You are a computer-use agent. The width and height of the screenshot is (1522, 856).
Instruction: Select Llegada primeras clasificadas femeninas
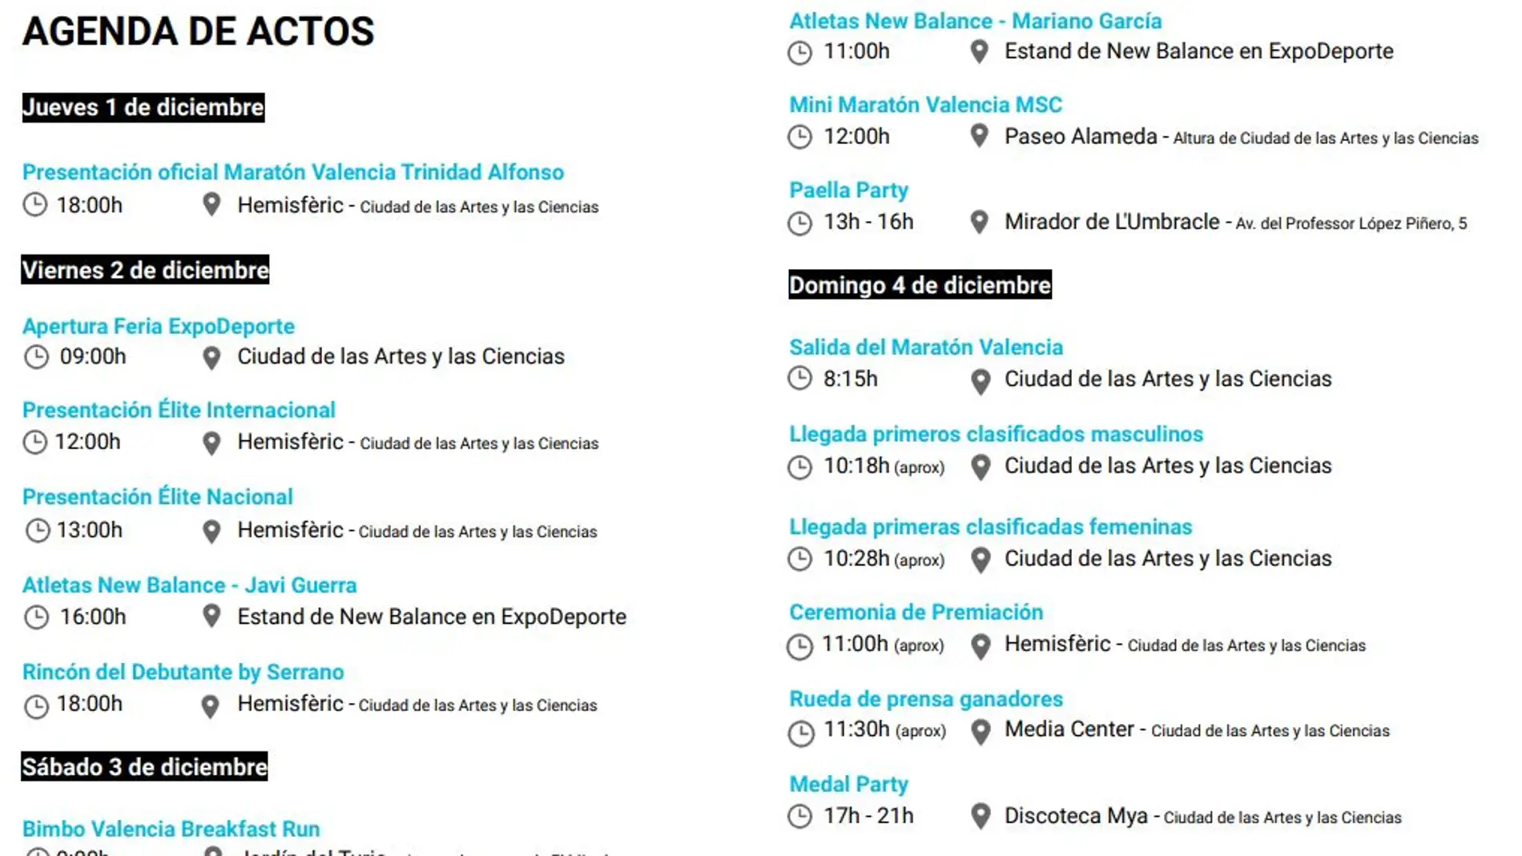[991, 527]
